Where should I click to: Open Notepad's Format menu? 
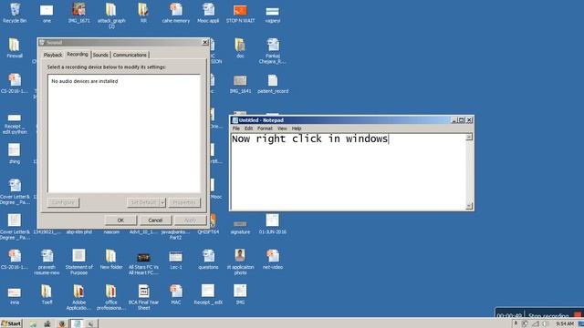[x=265, y=128]
